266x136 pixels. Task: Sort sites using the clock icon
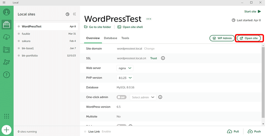pyautogui.click(x=67, y=14)
